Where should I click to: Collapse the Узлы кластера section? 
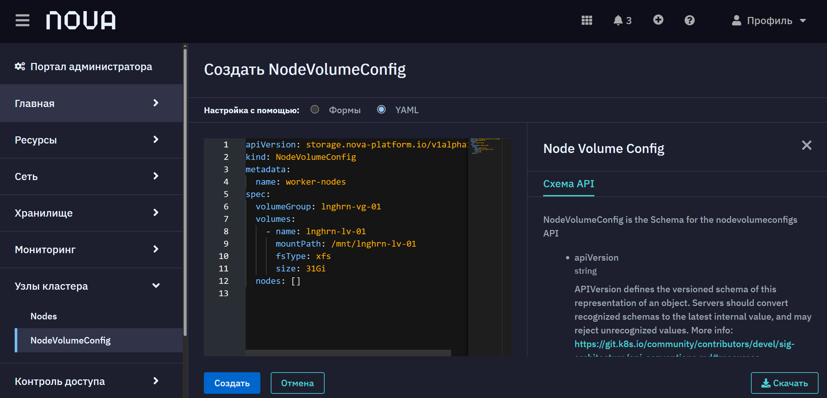tap(91, 286)
